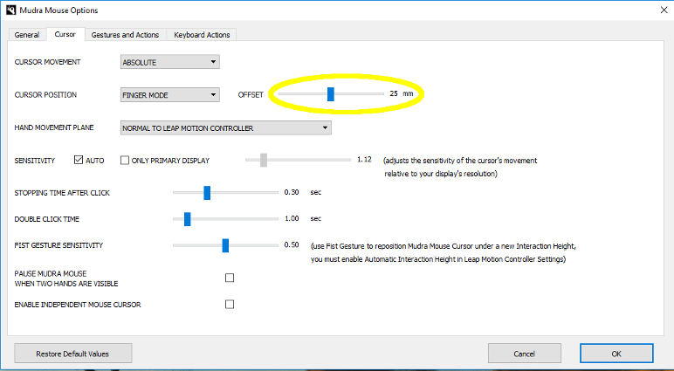Viewport: 674px width, 371px height.
Task: Enable the ONLY PRIMARY DISPLAY checkbox
Action: (x=125, y=161)
